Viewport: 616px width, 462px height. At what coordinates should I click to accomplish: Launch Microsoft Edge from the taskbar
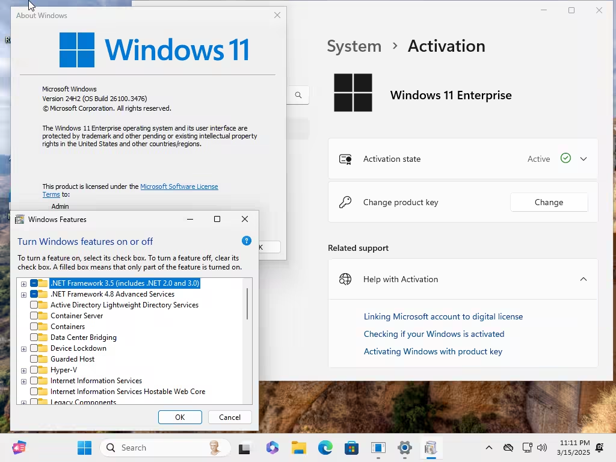[325, 448]
